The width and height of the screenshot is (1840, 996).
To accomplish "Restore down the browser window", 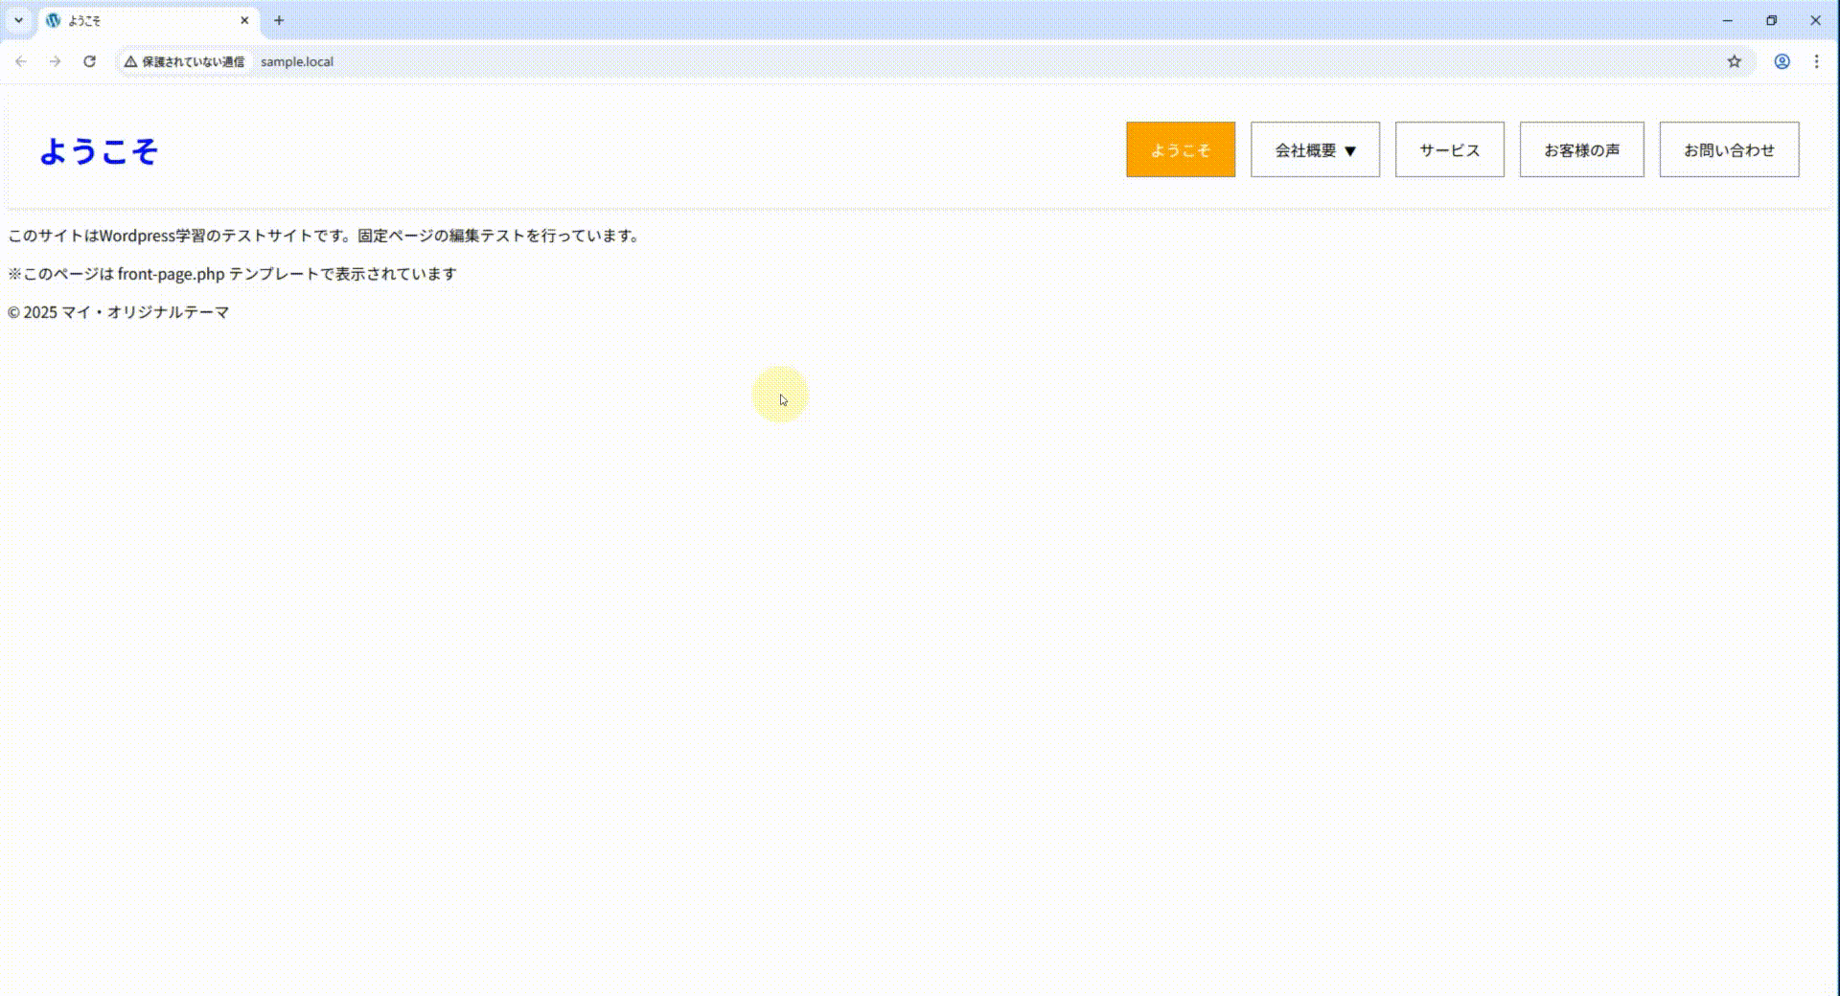I will 1772,20.
